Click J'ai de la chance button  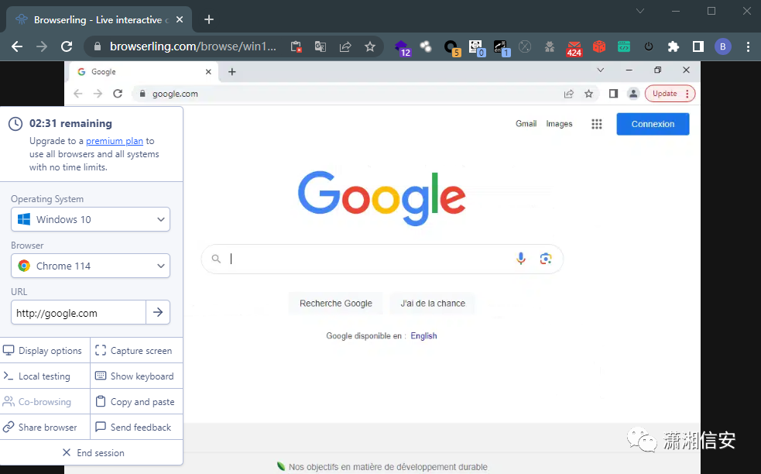click(x=433, y=303)
